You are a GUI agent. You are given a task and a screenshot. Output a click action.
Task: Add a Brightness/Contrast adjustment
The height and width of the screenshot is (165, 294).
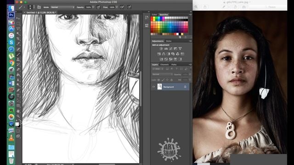[x=161, y=49]
